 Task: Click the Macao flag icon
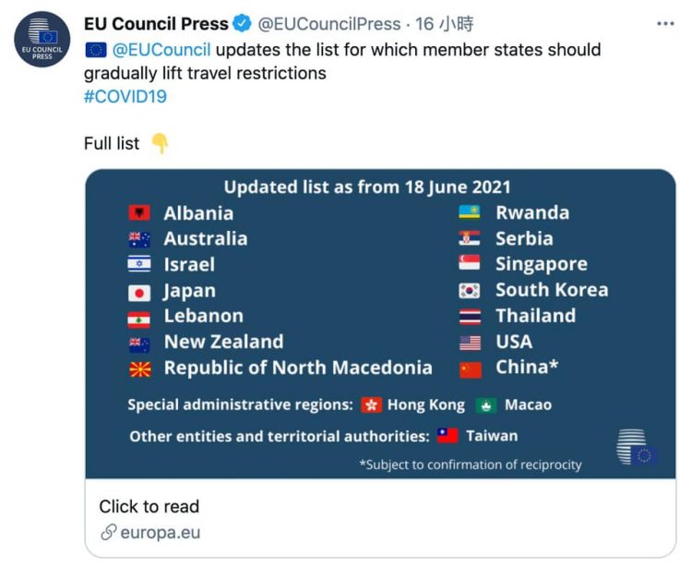point(486,405)
